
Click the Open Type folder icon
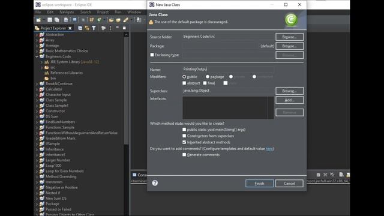(111, 20)
